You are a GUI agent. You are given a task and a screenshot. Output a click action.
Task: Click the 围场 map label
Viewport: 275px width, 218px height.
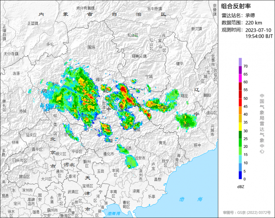(91, 47)
